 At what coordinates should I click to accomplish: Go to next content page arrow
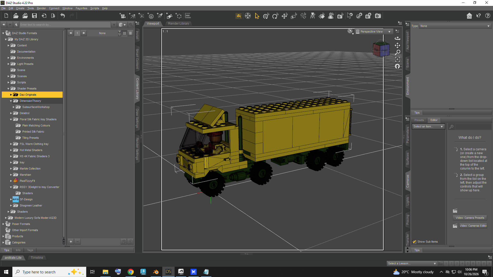pos(83,33)
